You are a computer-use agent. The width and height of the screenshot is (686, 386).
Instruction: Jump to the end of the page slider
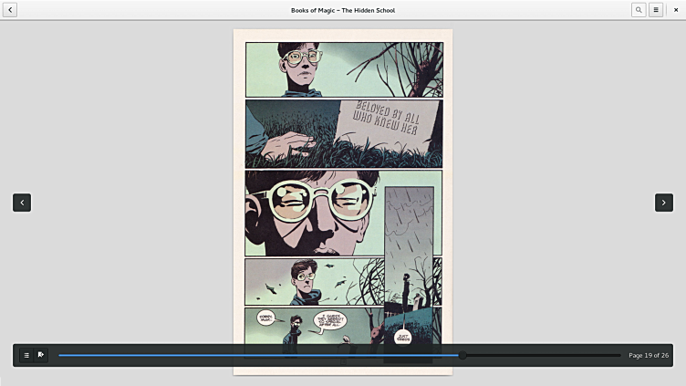coord(619,355)
